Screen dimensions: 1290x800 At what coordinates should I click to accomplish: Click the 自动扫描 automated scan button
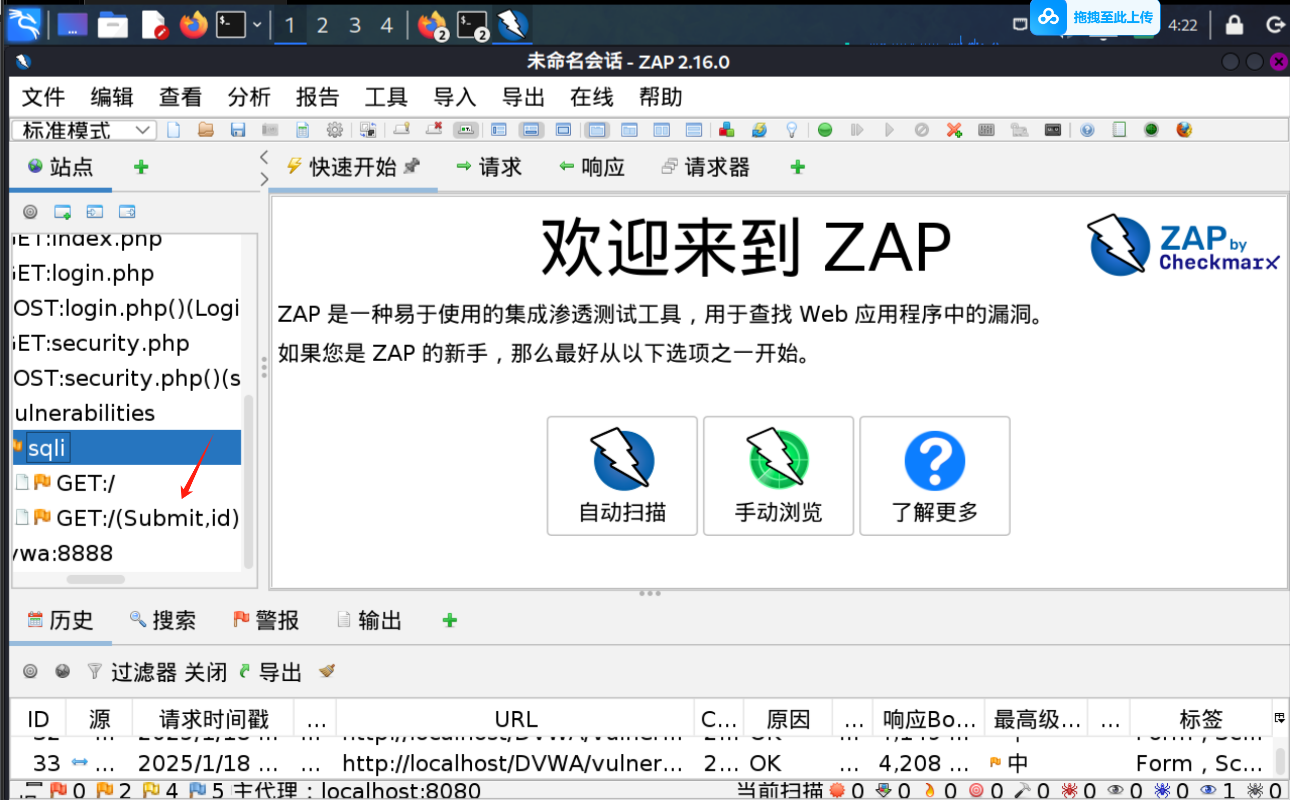[622, 476]
